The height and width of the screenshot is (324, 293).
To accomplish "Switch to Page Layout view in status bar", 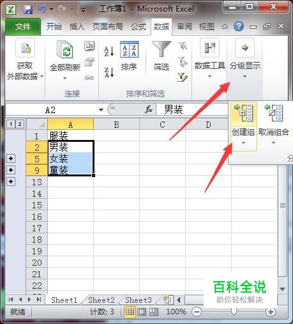I will (142, 312).
